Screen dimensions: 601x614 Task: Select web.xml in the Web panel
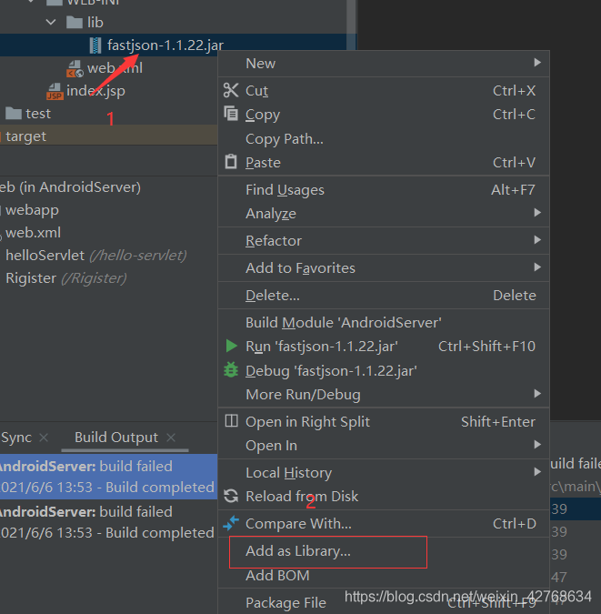[x=34, y=233]
